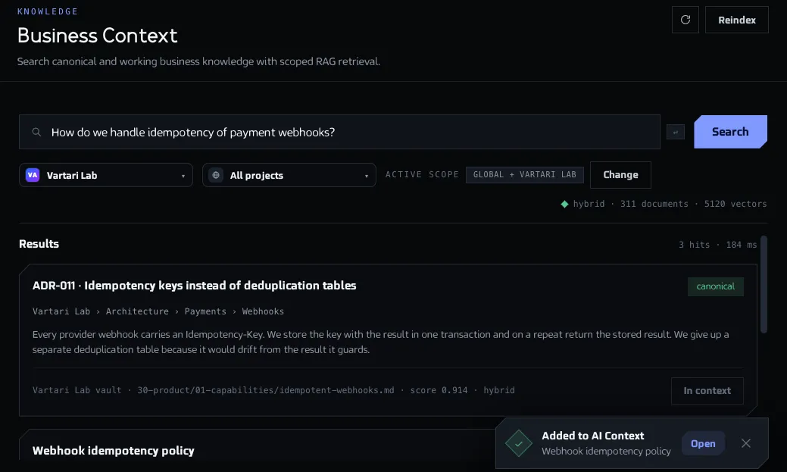Click the green hybrid index diamond icon

click(564, 204)
